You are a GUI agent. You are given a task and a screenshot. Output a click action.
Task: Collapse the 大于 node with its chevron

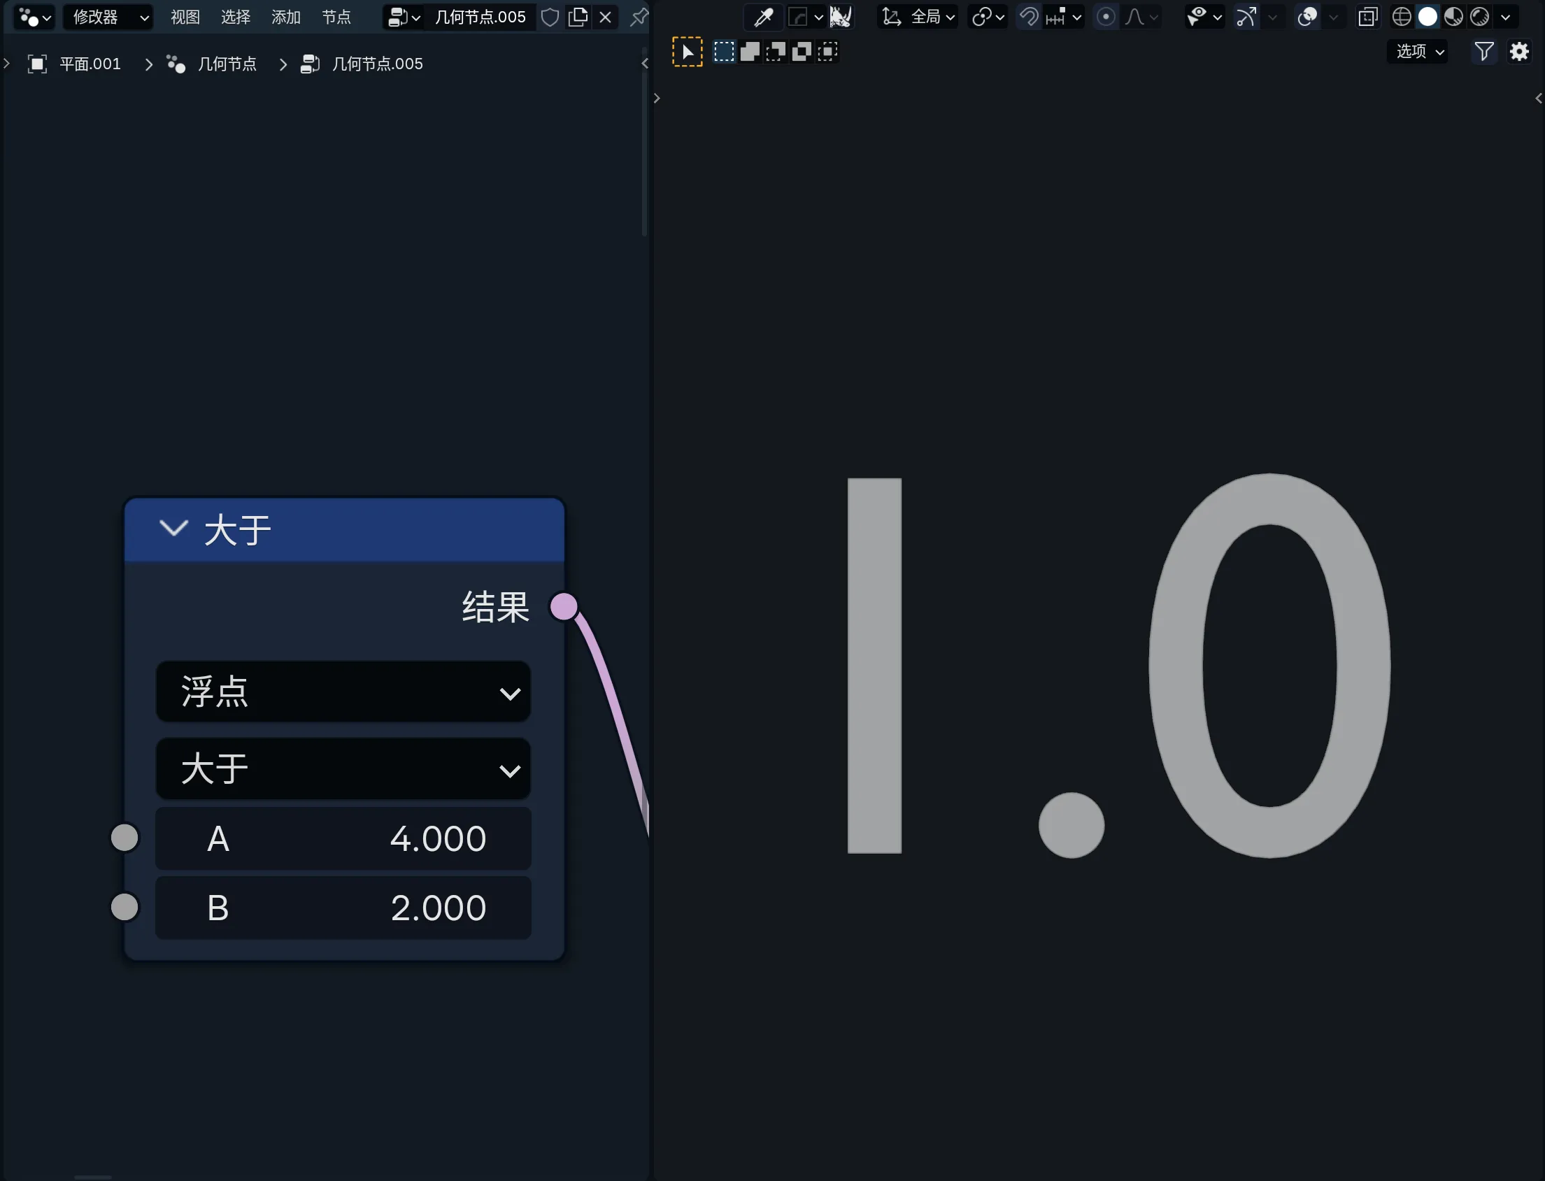pyautogui.click(x=173, y=528)
